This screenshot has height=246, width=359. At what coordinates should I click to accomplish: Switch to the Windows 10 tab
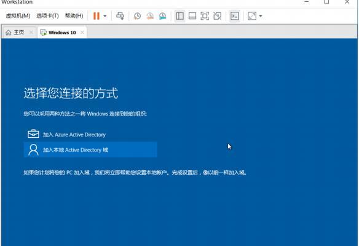(62, 33)
